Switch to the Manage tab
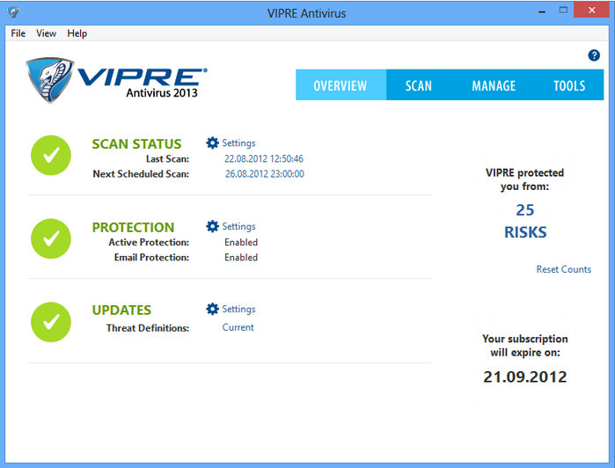615x468 pixels. click(494, 85)
